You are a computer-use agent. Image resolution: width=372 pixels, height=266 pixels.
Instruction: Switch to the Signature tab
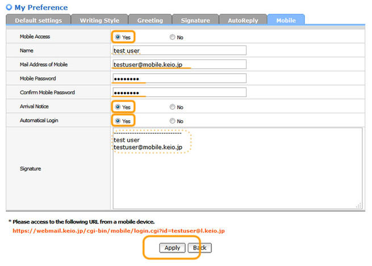click(194, 20)
